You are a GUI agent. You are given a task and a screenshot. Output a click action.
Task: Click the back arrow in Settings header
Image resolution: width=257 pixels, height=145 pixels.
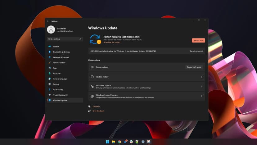click(x=48, y=21)
